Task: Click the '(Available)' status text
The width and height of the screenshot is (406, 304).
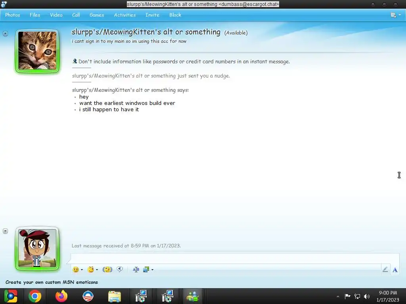Action: click(x=236, y=33)
